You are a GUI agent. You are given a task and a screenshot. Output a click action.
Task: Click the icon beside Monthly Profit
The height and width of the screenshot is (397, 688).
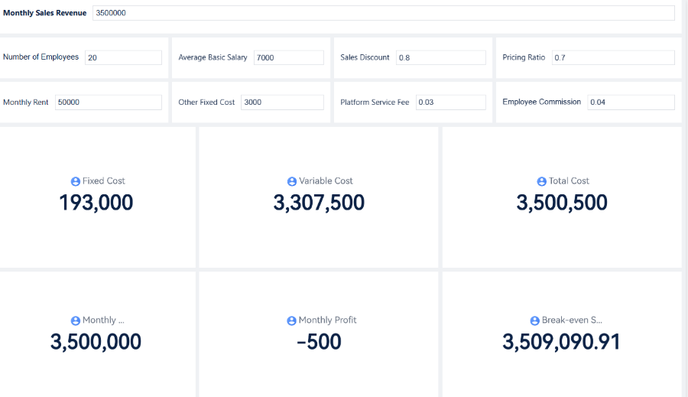tap(291, 321)
